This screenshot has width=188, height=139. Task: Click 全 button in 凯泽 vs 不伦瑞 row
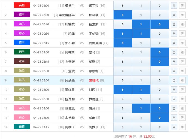coord(174,34)
